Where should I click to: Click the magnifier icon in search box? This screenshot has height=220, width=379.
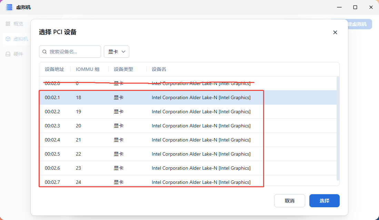click(44, 52)
